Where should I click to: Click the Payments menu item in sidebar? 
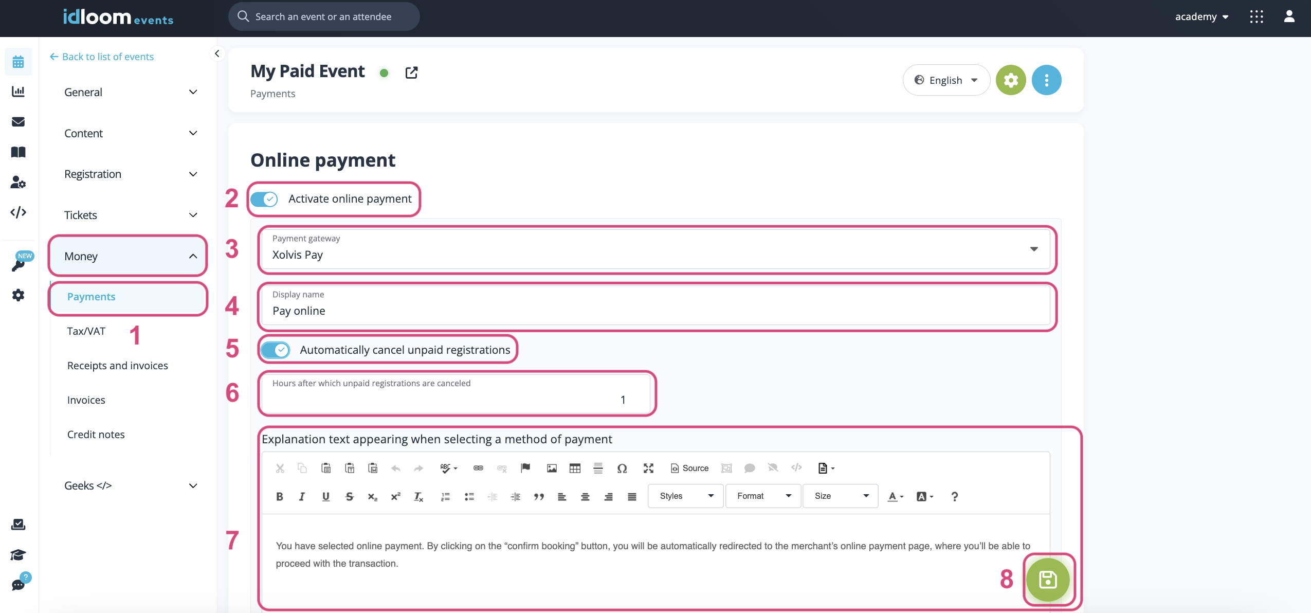tap(91, 297)
